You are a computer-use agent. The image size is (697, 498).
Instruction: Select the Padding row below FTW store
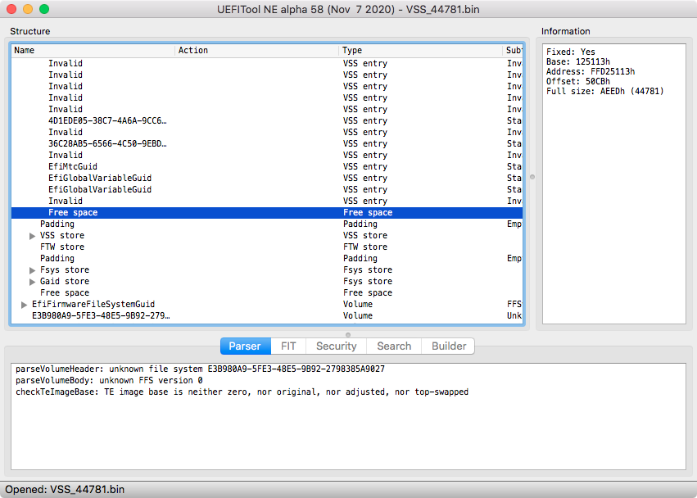pyautogui.click(x=267, y=258)
